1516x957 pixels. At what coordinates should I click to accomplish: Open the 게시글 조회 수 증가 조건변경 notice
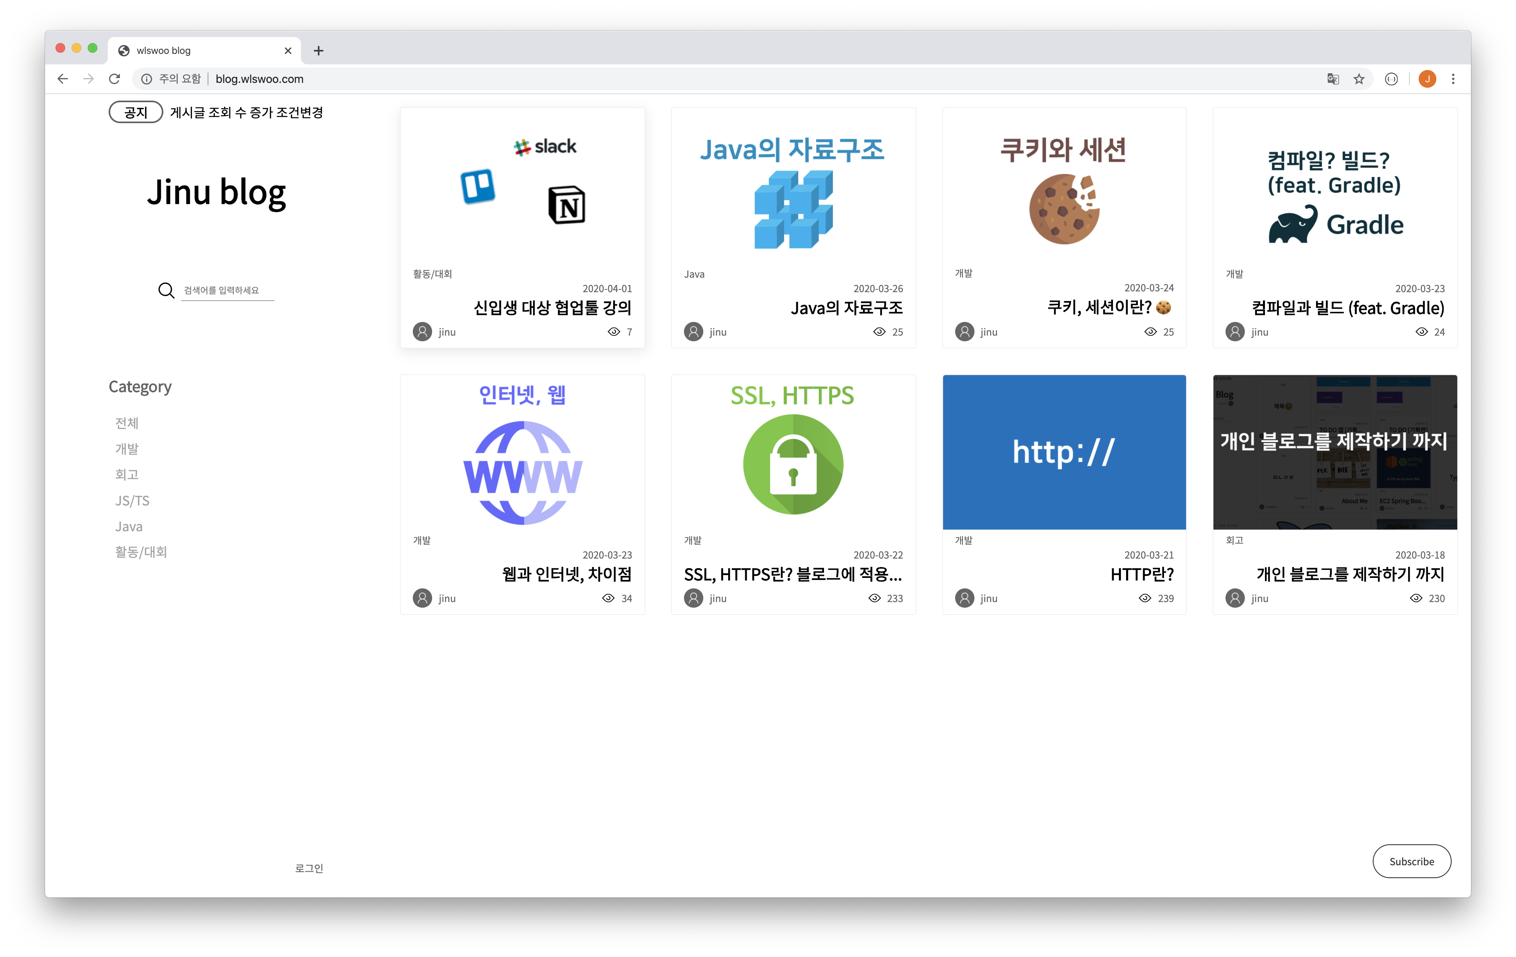pyautogui.click(x=248, y=112)
